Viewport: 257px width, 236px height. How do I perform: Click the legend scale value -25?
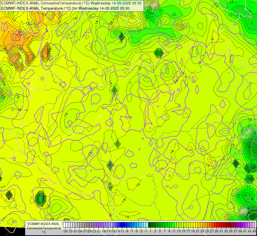coord(89,231)
